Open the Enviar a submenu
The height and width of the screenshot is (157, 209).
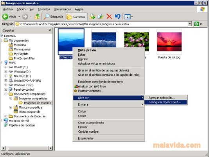(109, 104)
